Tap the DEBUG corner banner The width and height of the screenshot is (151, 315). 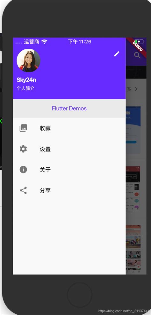coord(138,47)
